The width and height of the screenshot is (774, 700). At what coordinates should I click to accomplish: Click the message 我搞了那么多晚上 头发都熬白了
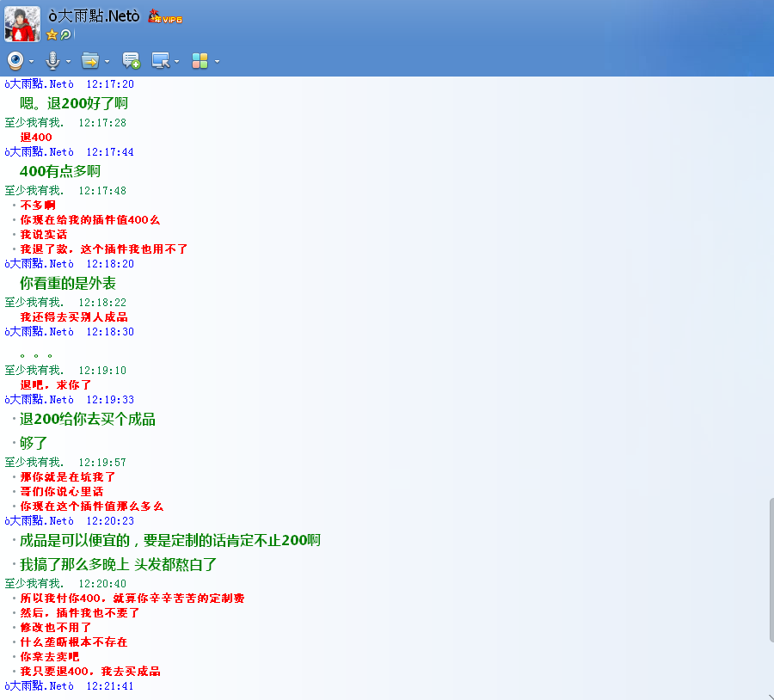point(119,564)
